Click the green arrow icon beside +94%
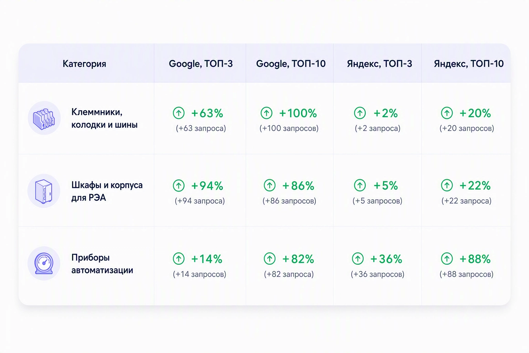This screenshot has width=529, height=353. pyautogui.click(x=179, y=185)
